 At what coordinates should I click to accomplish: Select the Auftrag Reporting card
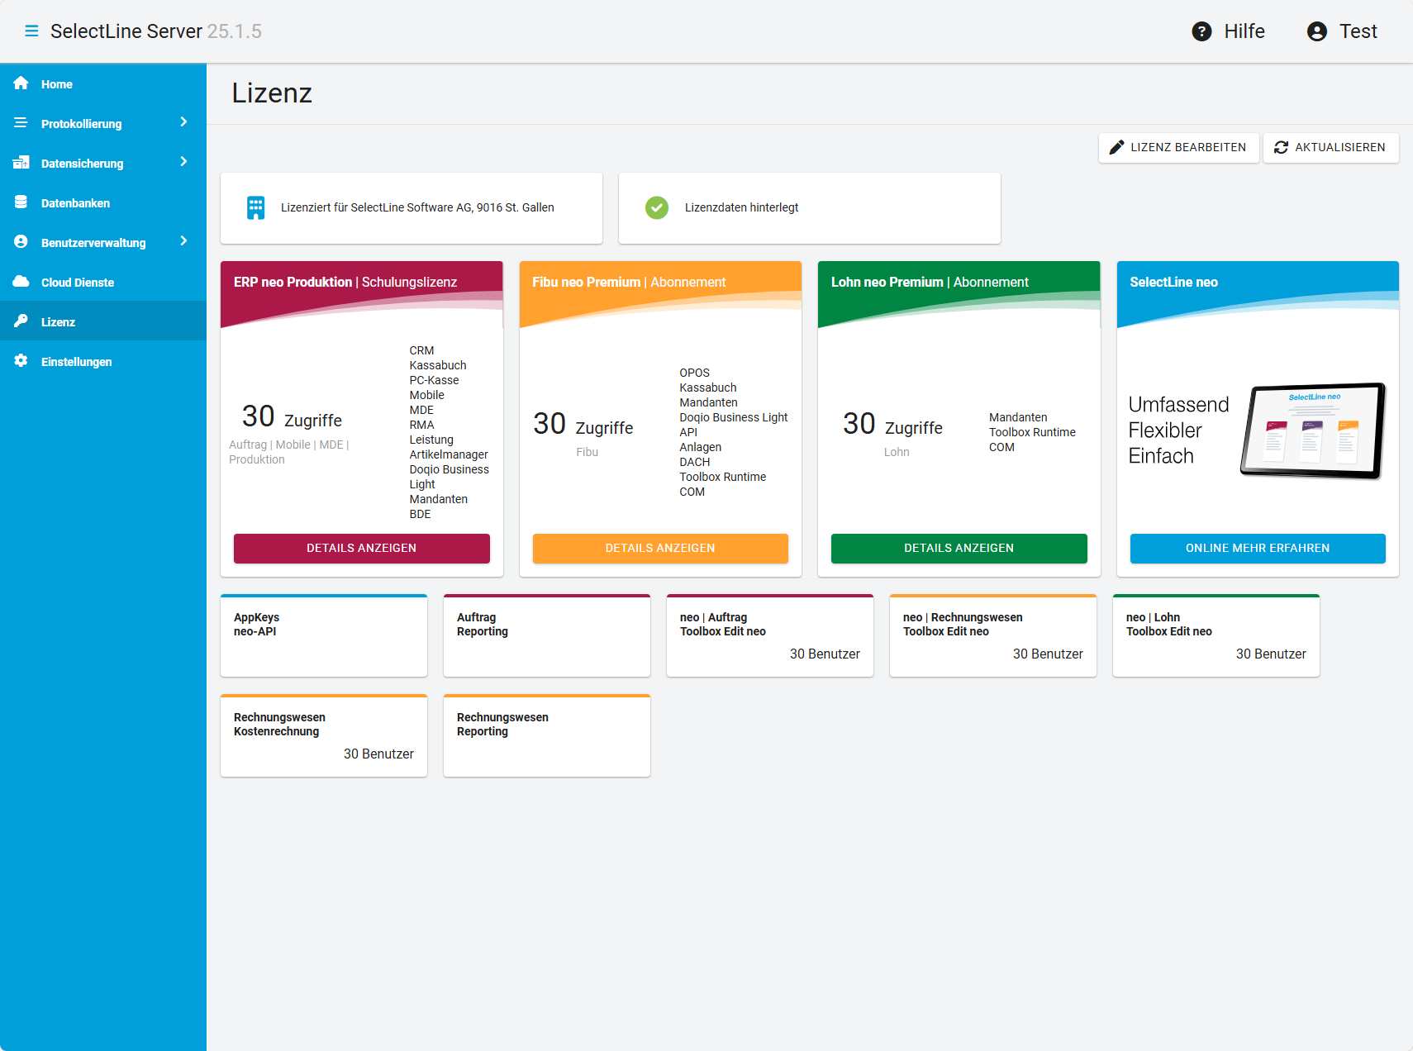click(x=547, y=635)
